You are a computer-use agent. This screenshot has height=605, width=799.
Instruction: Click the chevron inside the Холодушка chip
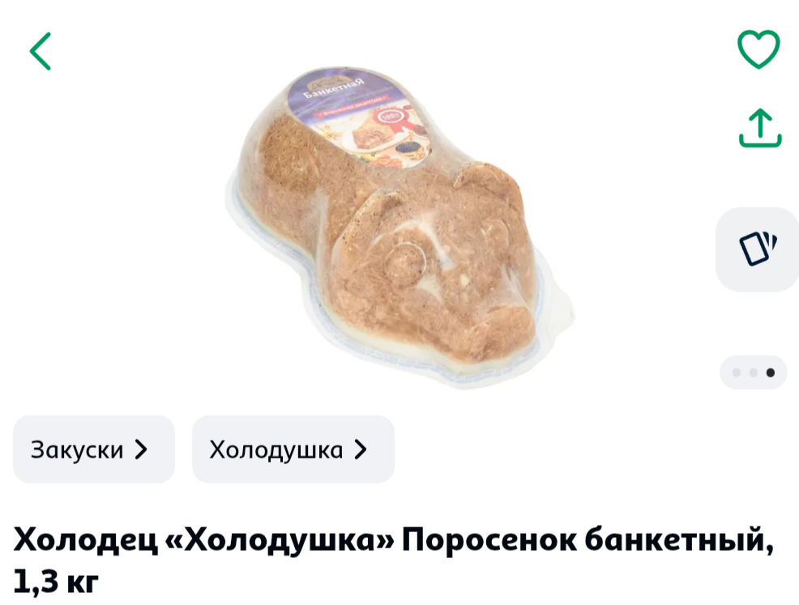click(x=361, y=449)
